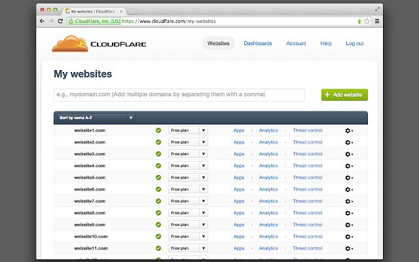The width and height of the screenshot is (419, 262).
Task: Reload the page with refresh icon
Action: pyautogui.click(x=60, y=21)
